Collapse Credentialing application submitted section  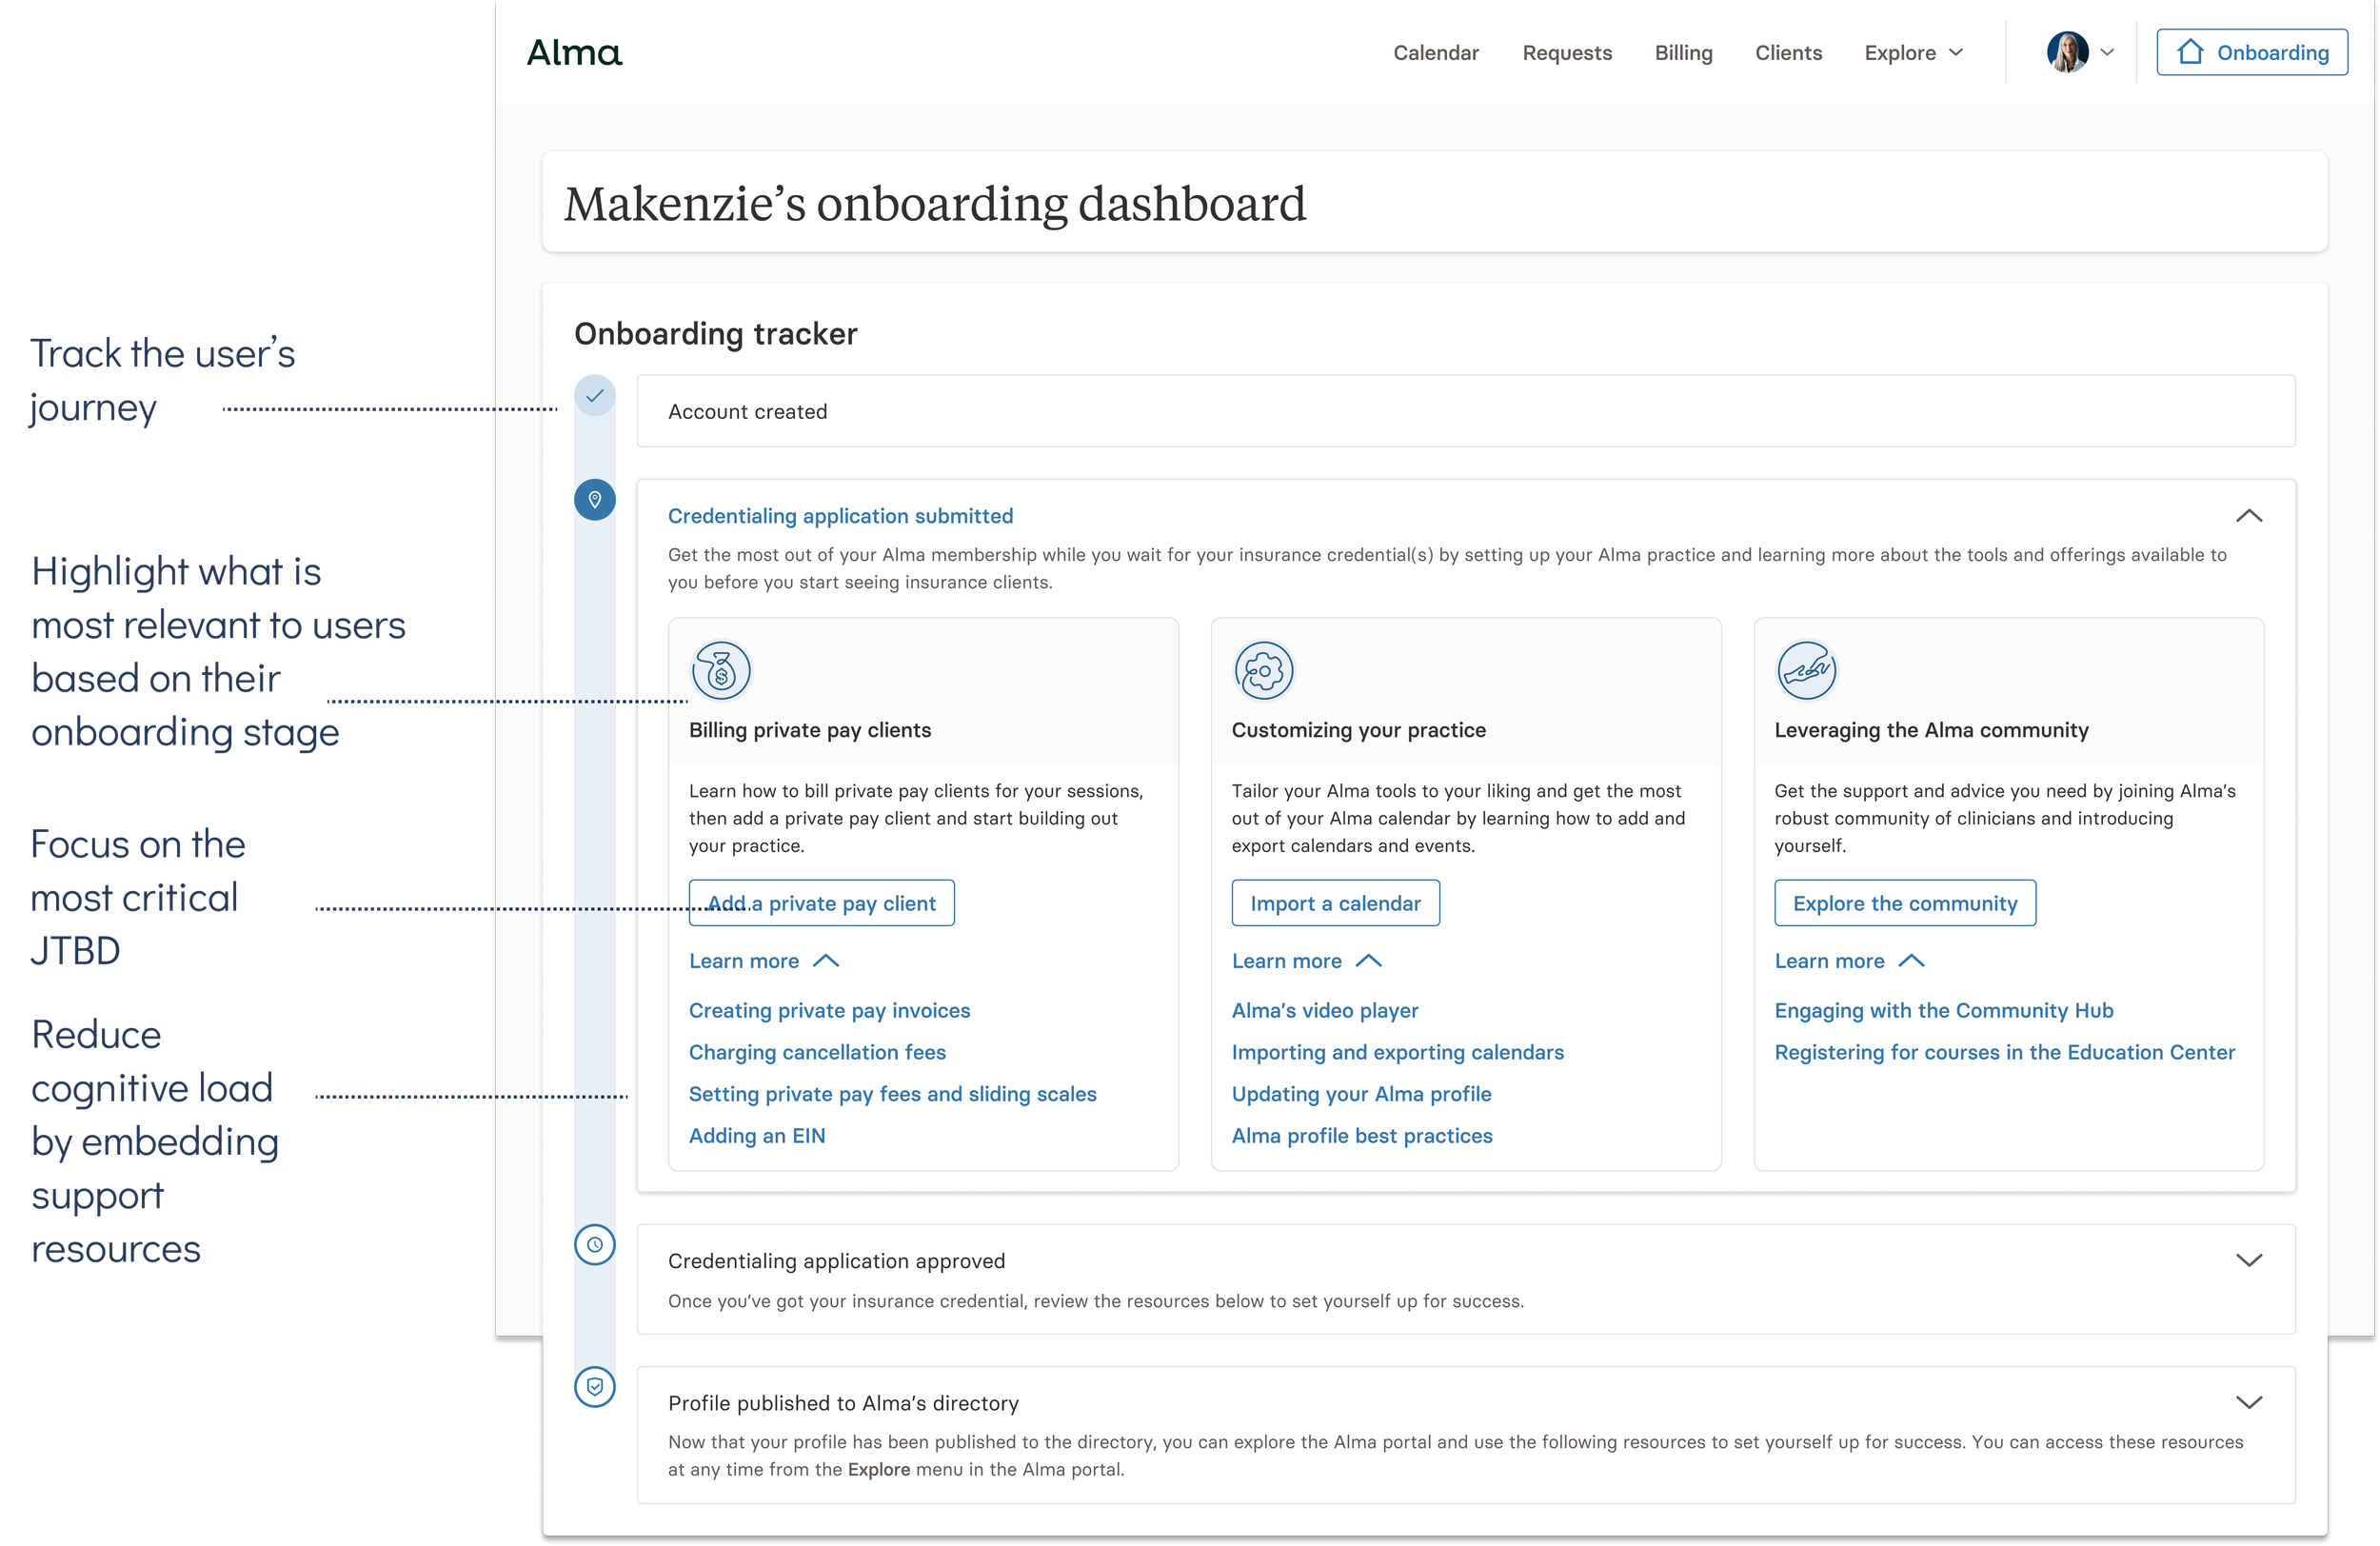[2248, 516]
